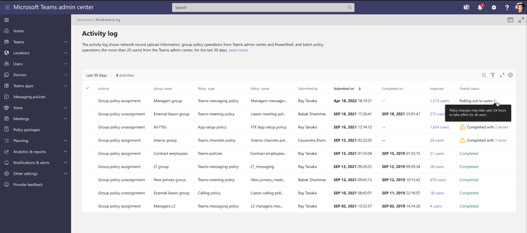This screenshot has height=233, width=527.
Task: Expand the page to full screen
Action: coord(521,20)
